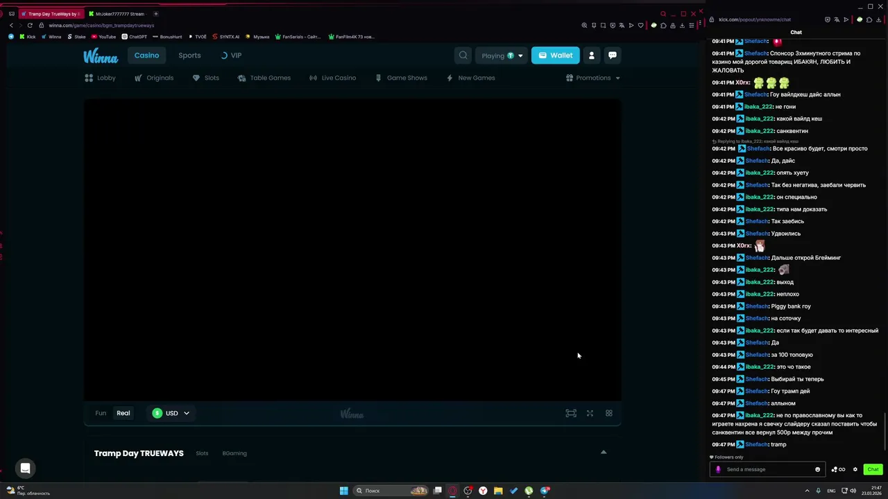Open the volume control in tray
The width and height of the screenshot is (888, 499).
coord(853,491)
